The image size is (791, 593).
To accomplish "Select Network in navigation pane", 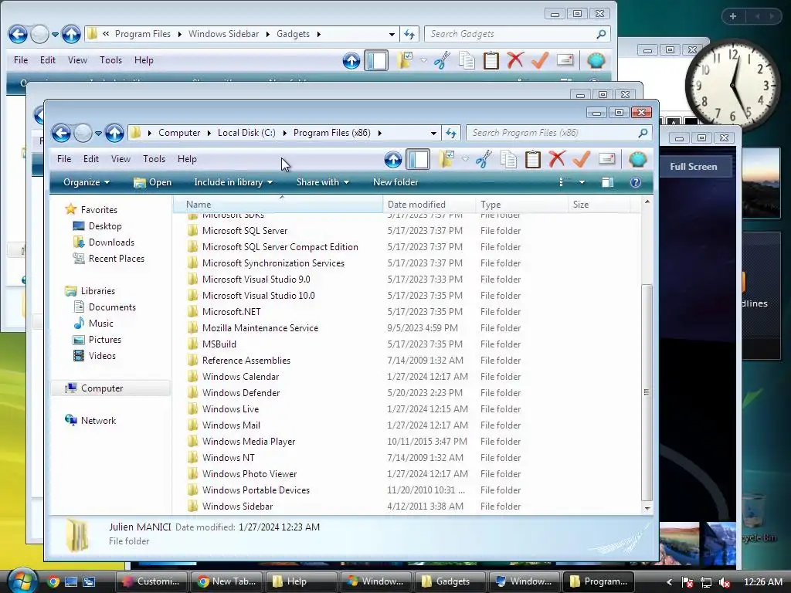I will 98,421.
